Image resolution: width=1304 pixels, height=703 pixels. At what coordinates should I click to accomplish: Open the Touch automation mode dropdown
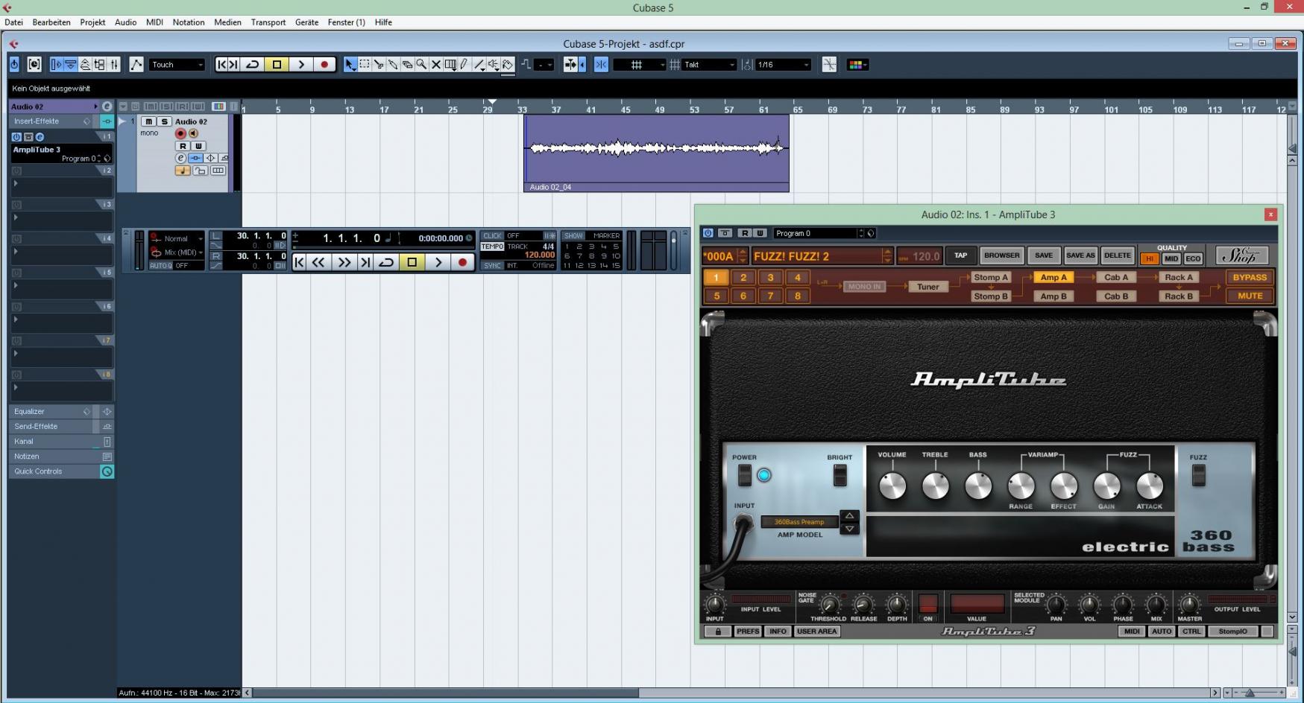(x=177, y=65)
